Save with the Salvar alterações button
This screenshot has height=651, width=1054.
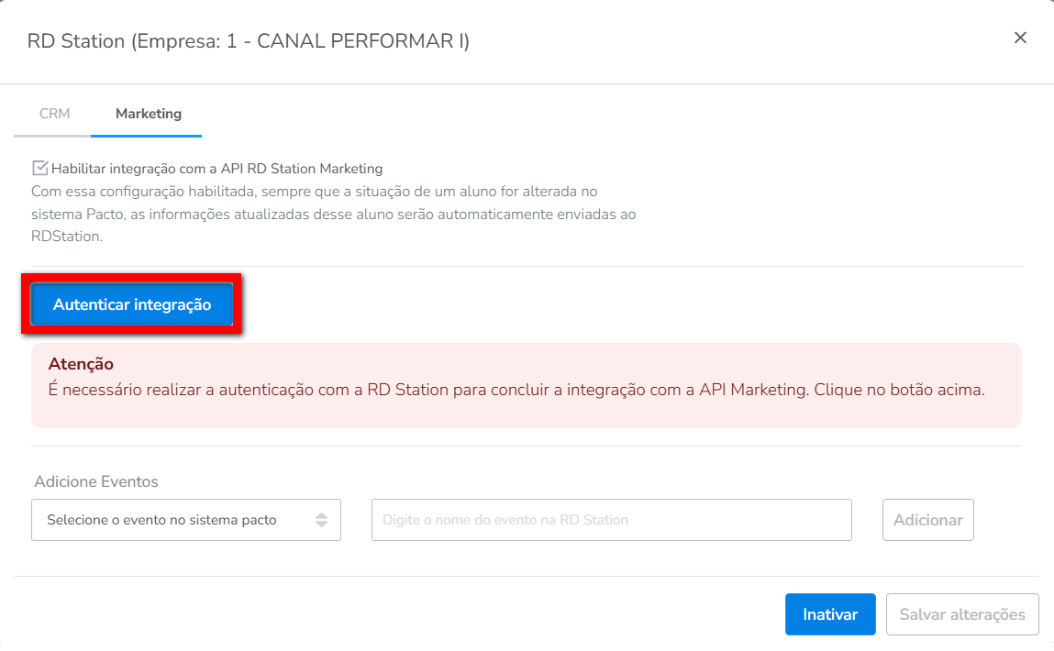pyautogui.click(x=961, y=614)
